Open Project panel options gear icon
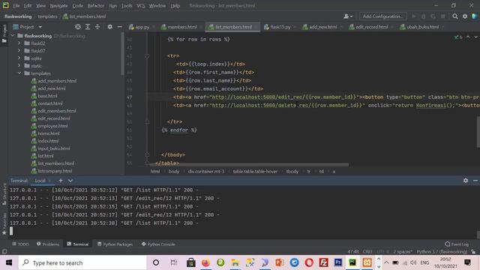Screen dimensions: 480x270 tap(110, 27)
